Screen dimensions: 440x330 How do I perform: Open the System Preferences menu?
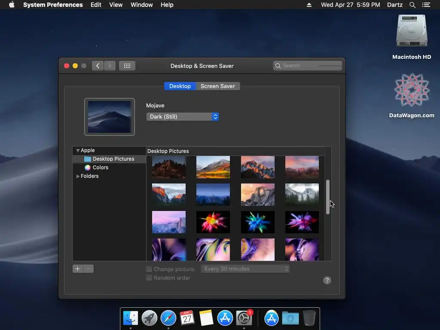point(53,5)
